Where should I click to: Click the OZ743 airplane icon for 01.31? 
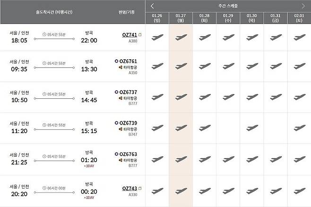coord(276,190)
